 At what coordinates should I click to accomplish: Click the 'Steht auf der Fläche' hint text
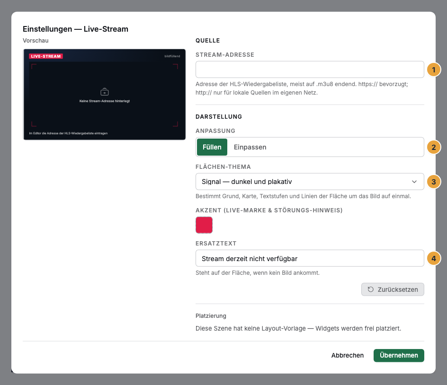click(x=258, y=273)
